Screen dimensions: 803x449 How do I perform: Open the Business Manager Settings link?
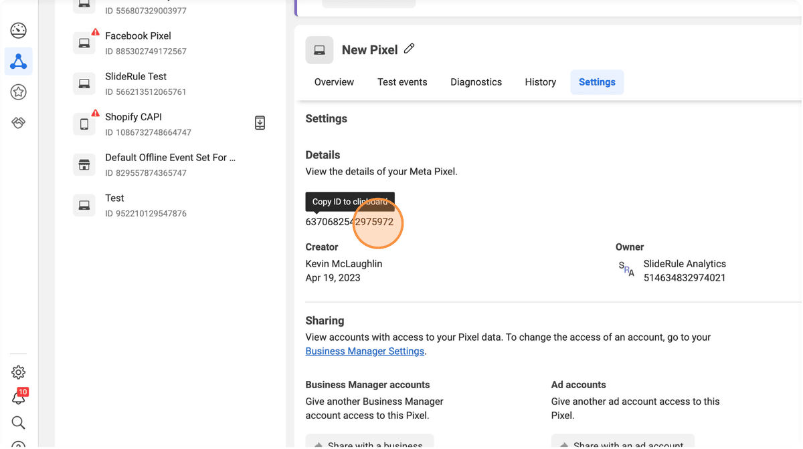(365, 351)
